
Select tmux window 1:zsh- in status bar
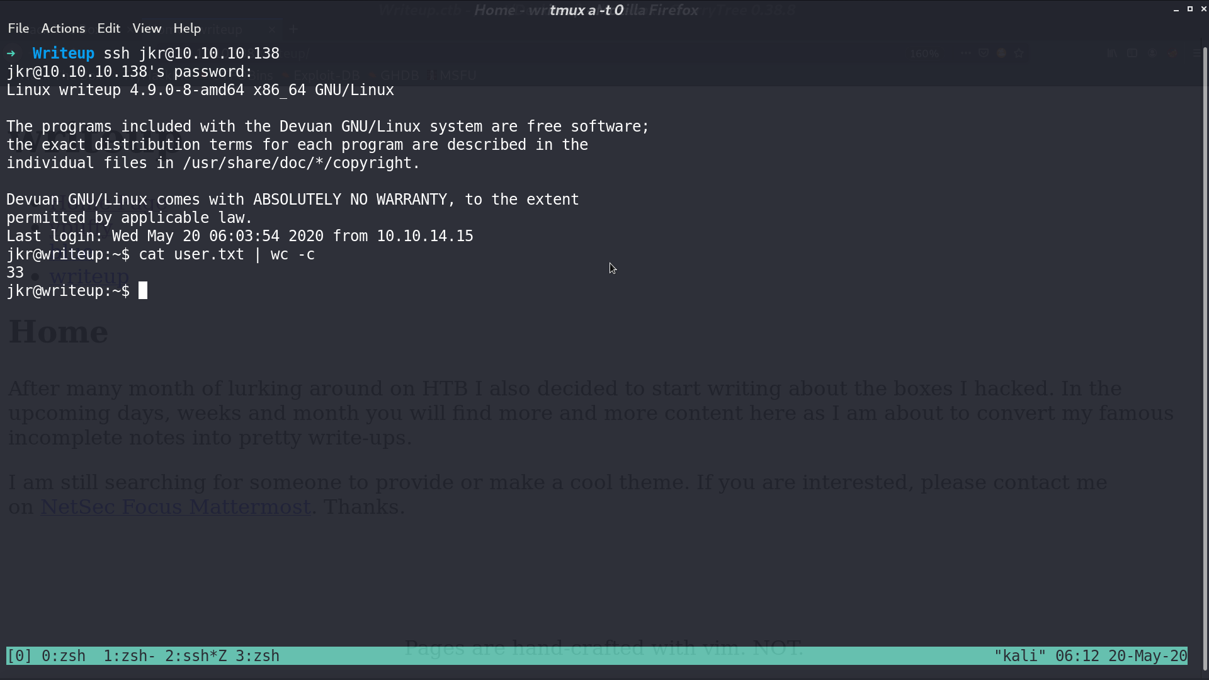coord(129,656)
